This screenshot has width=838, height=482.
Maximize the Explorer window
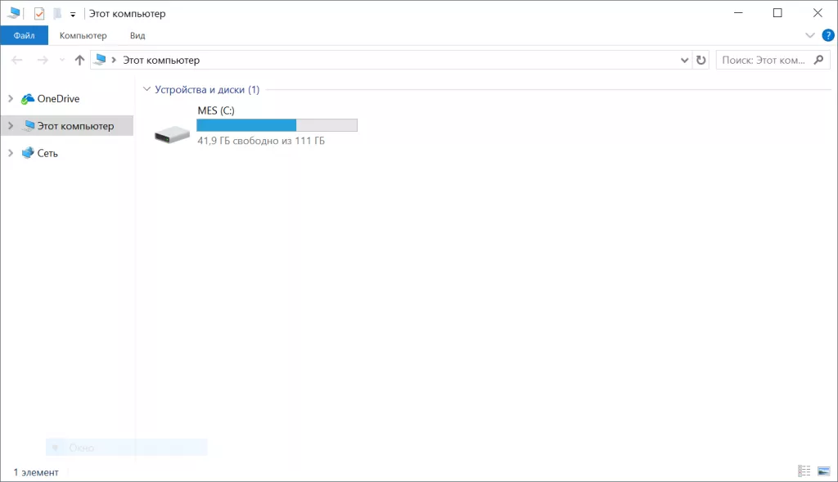tap(777, 13)
